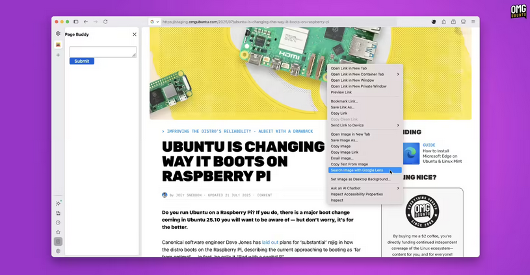
Task: Expand the Ask an AI Chatbot submenu
Action: click(x=364, y=188)
